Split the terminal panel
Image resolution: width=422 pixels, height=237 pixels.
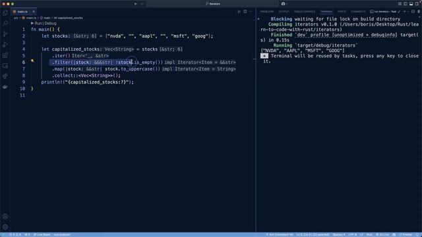(x=413, y=12)
